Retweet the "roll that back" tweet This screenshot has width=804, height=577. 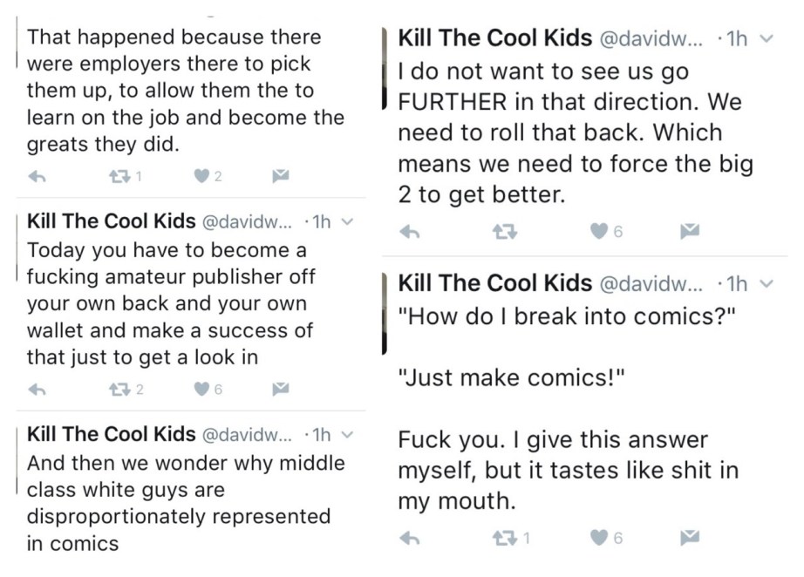[502, 232]
